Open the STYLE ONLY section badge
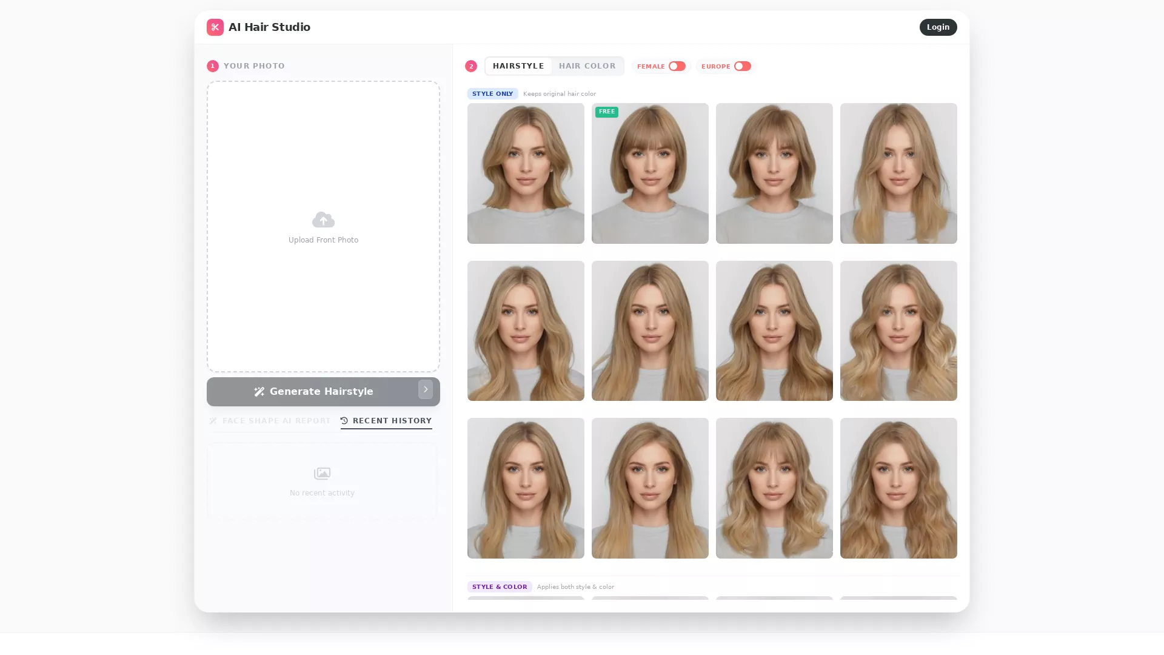This screenshot has height=655, width=1164. 492,93
